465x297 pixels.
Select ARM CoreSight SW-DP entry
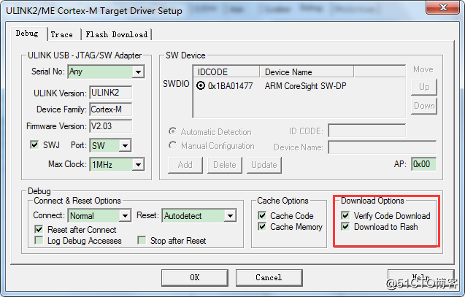[x=305, y=86]
